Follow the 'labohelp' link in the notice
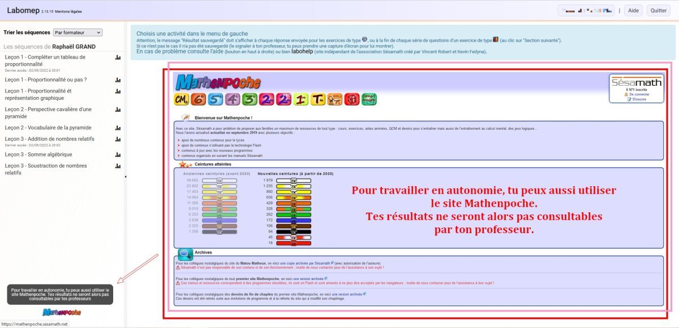The image size is (679, 328). [302, 51]
